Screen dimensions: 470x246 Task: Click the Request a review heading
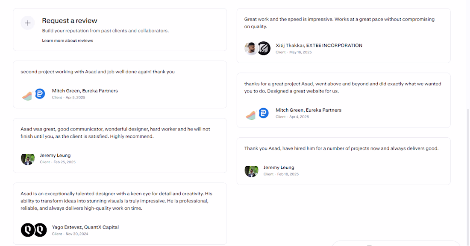point(70,20)
